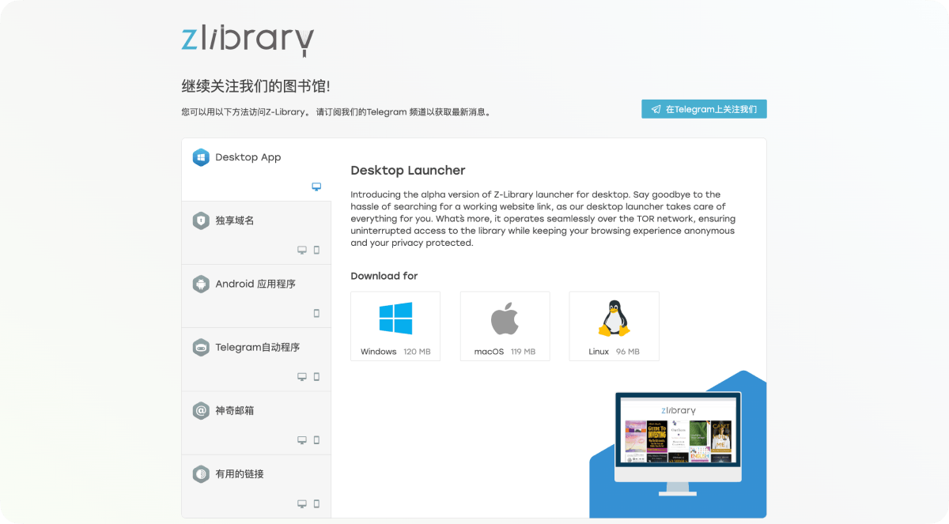
Task: Download the macOS launcher
Action: pos(505,326)
